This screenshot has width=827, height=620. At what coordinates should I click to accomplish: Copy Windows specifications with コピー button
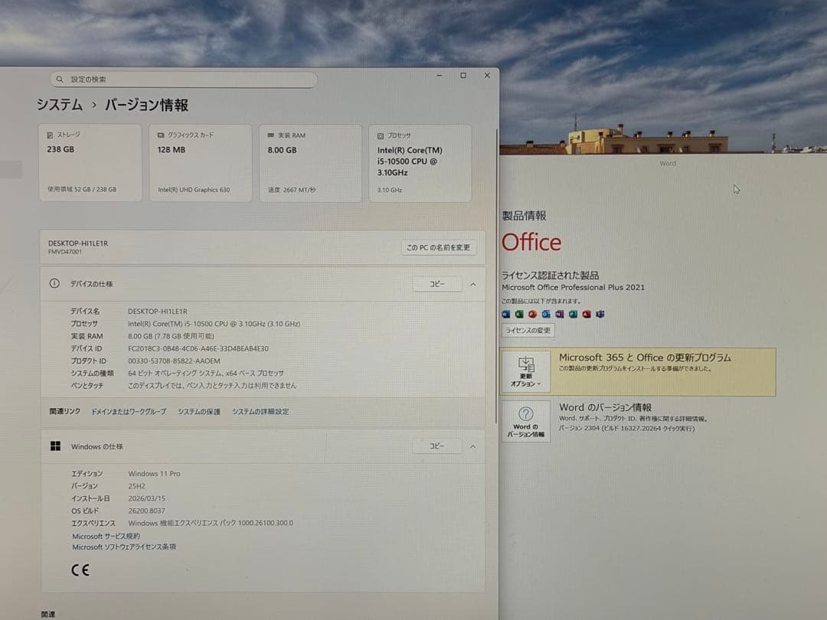click(x=436, y=446)
